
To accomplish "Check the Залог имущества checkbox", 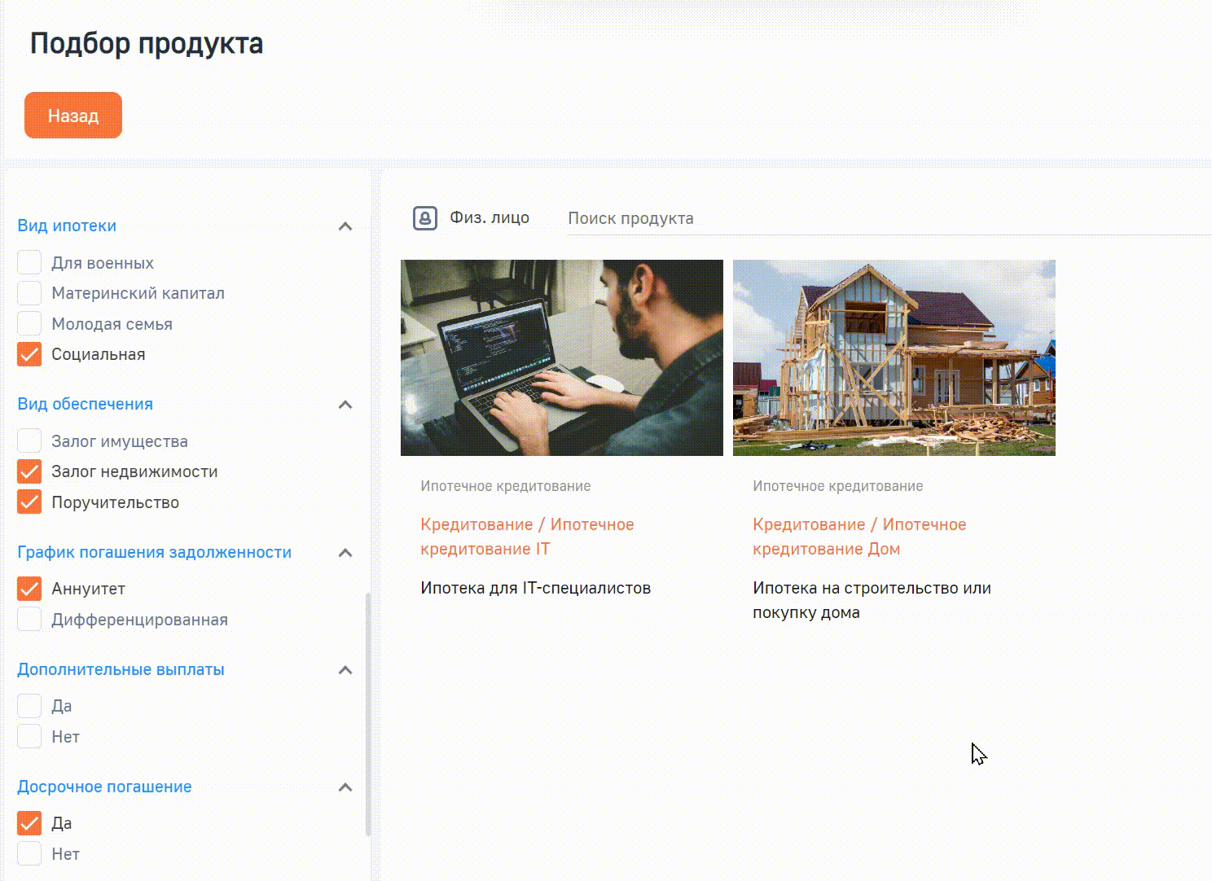I will [29, 441].
